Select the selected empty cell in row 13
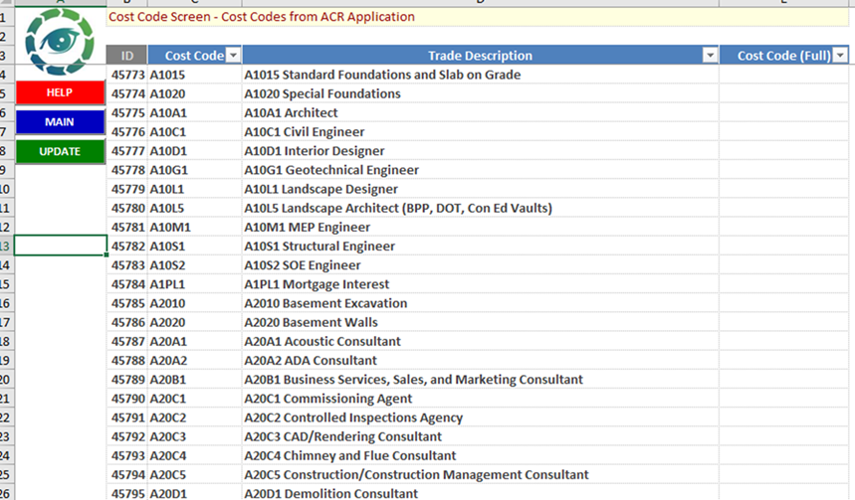855x500 pixels. pos(61,246)
